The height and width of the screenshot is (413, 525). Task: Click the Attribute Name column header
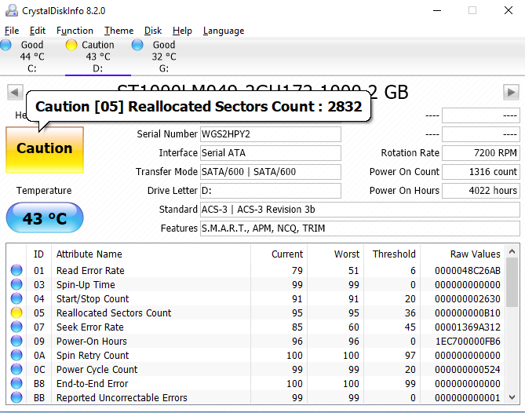pos(151,254)
